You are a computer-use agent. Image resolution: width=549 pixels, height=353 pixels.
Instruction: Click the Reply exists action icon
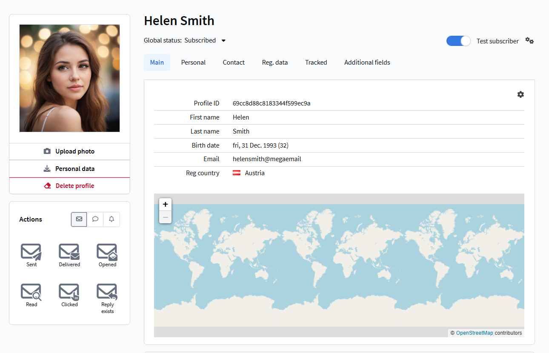[107, 292]
